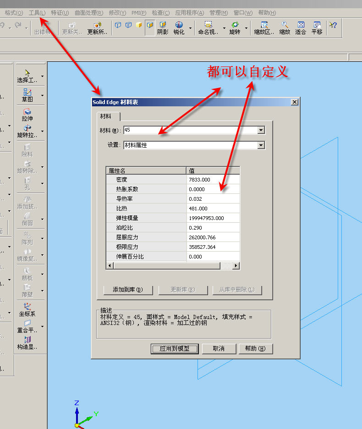This screenshot has width=362, height=429.
Task: Click the first wireframe display icon
Action: (118, 25)
